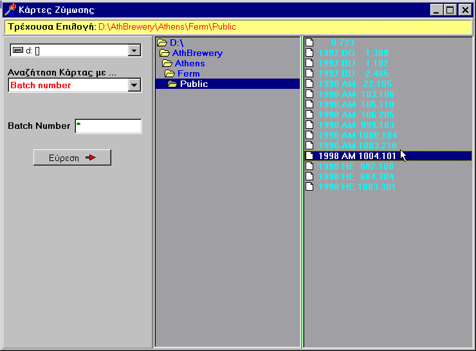Select file 1997 BU 2.405
Screen dimensions: 476x351
[354, 73]
